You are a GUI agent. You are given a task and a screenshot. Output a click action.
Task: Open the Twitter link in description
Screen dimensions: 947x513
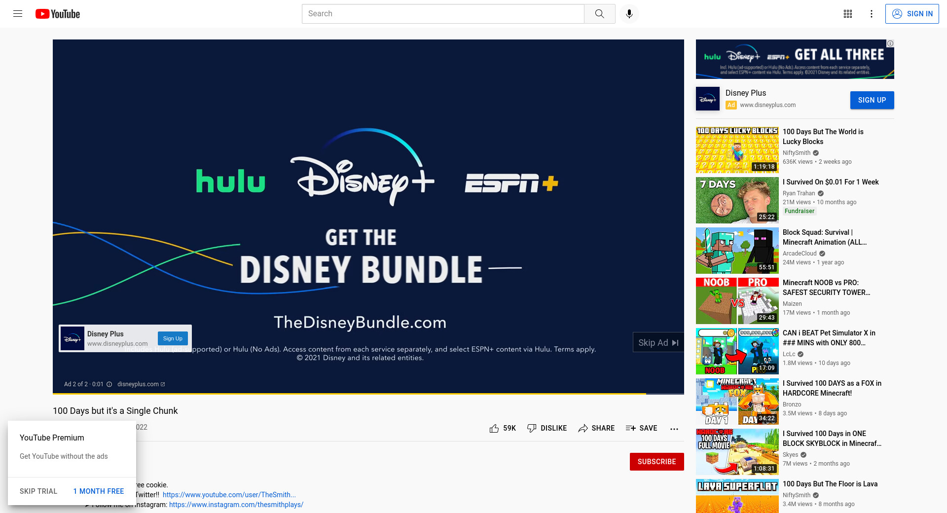pyautogui.click(x=229, y=495)
